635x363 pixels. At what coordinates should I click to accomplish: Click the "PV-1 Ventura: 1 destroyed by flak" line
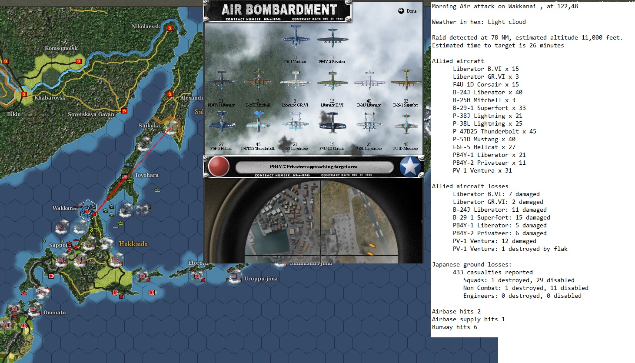[510, 249]
